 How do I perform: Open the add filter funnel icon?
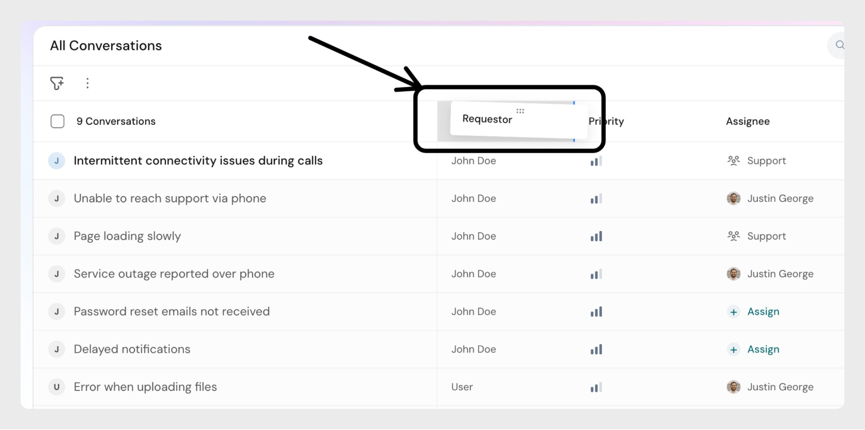tap(57, 83)
